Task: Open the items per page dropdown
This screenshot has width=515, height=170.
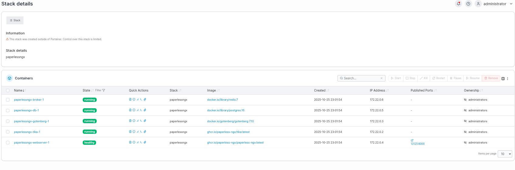Action: click(505, 154)
